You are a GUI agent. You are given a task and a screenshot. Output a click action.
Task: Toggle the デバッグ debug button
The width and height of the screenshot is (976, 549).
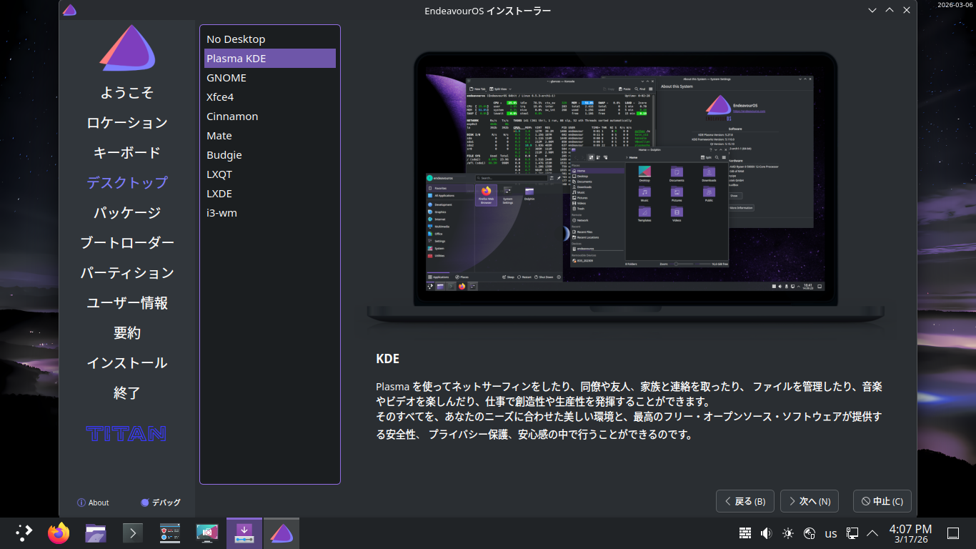coord(161,503)
